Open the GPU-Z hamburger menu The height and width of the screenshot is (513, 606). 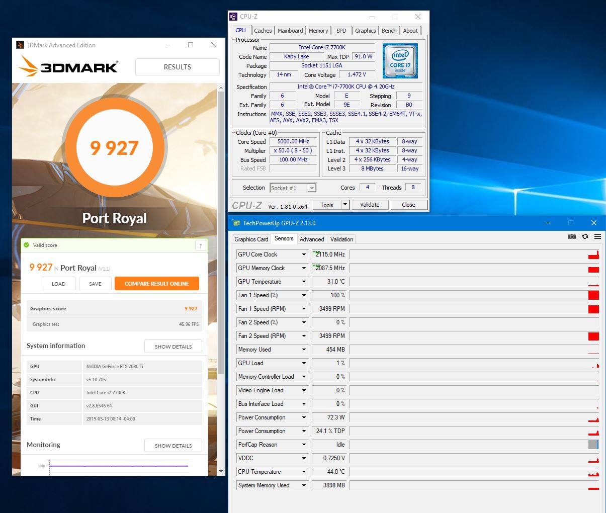[x=597, y=236]
